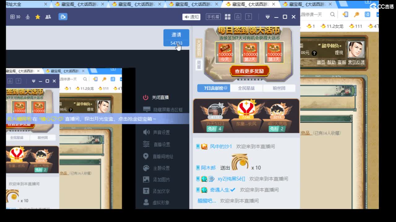Close the 网址大全 browser tab
396x222 pixels.
pos(46,4)
